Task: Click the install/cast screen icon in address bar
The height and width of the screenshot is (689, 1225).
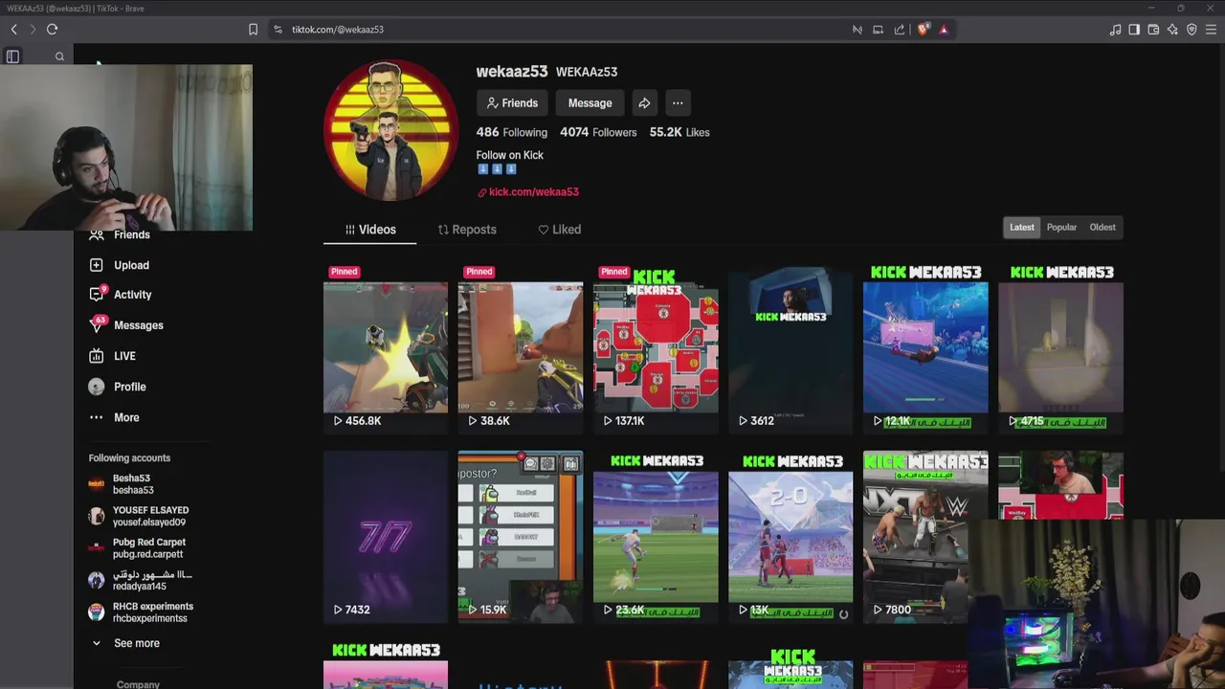Action: click(x=878, y=30)
